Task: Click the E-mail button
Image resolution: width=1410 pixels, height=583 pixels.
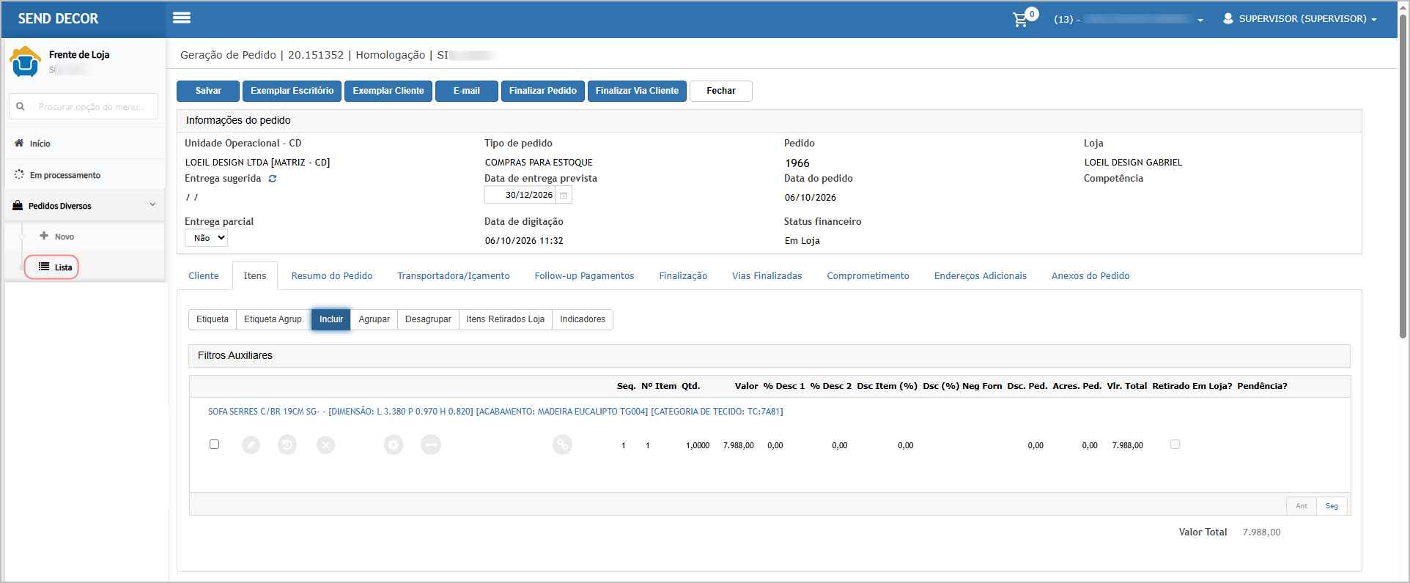Action: pos(467,91)
